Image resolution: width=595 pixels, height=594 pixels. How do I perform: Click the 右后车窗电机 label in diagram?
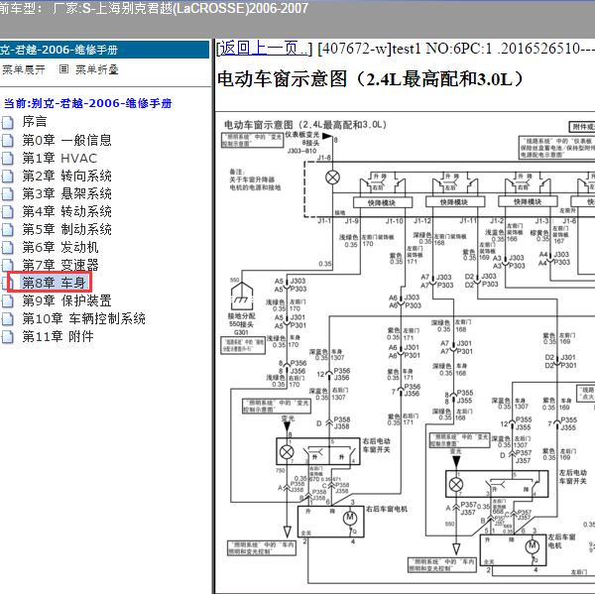coord(387,509)
